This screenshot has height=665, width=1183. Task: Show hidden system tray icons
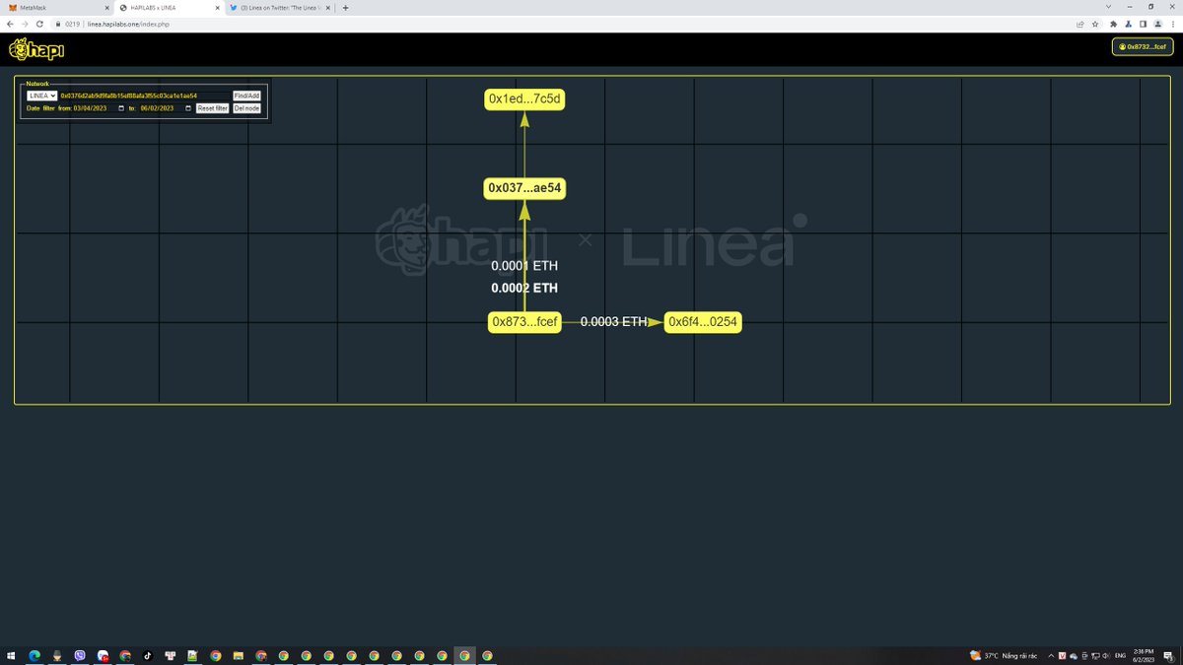click(x=1049, y=655)
